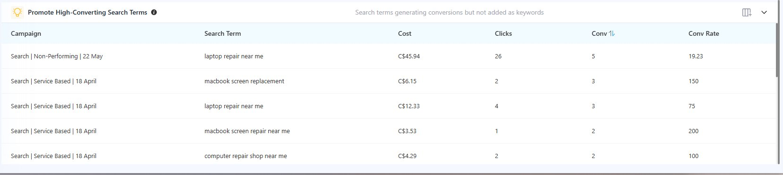Click the cost value C$6.15
The height and width of the screenshot is (175, 783).
(407, 81)
